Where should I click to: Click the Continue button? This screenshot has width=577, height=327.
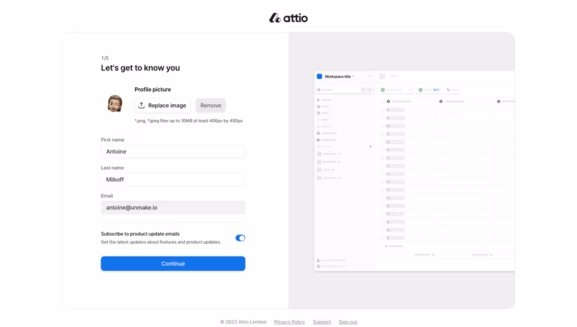[173, 264]
